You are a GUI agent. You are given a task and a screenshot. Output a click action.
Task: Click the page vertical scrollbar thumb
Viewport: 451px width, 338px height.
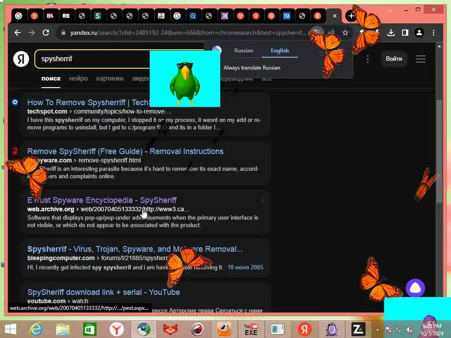tap(439, 151)
